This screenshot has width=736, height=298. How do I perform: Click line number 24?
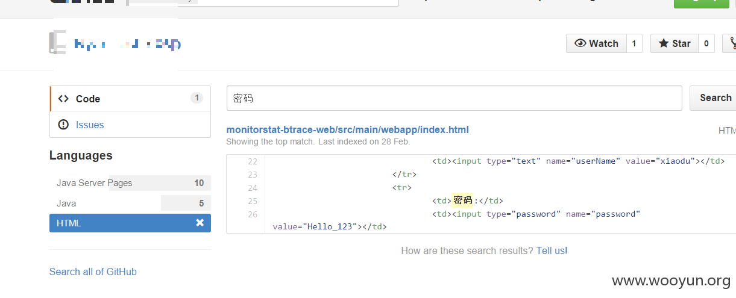pos(252,188)
